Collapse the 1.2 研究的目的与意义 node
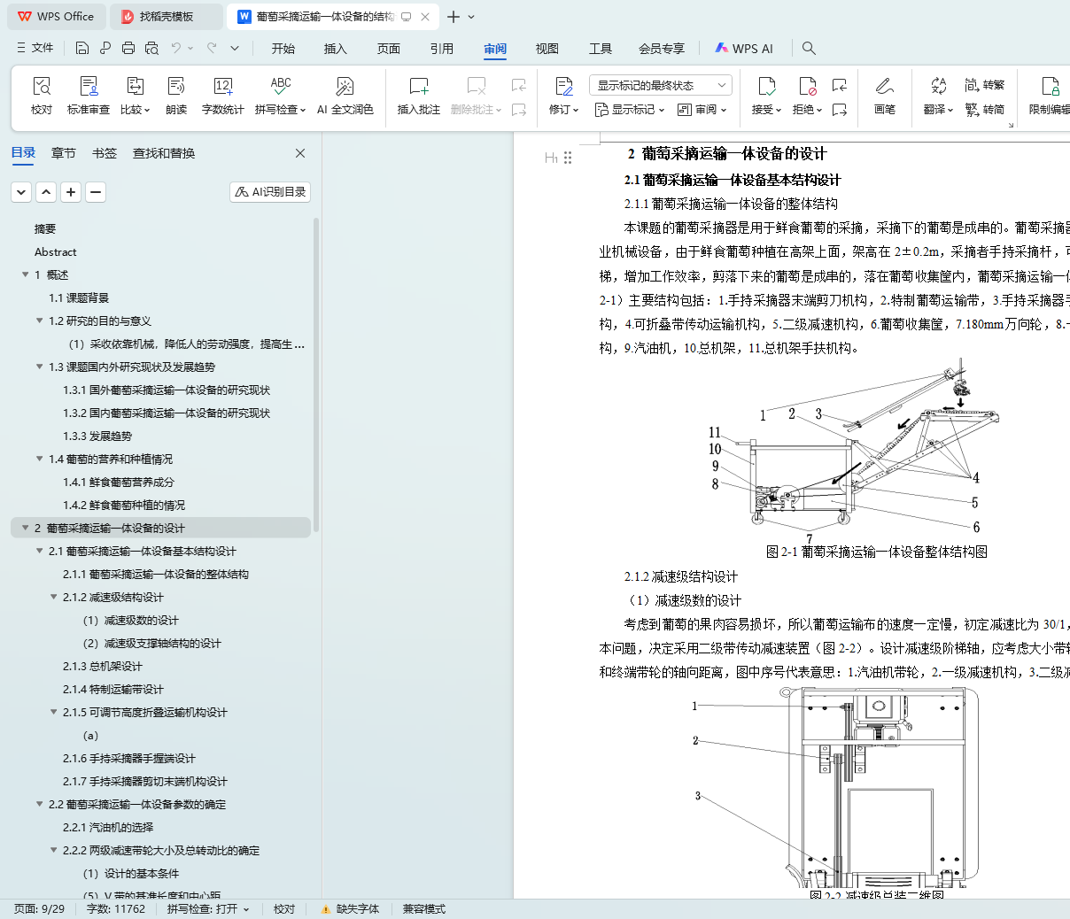The image size is (1070, 919). [x=40, y=320]
